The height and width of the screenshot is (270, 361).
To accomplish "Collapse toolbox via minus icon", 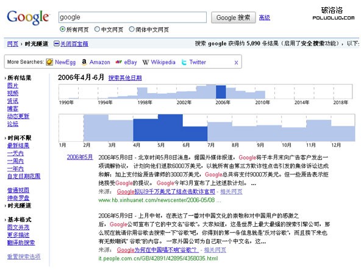I will pos(56,43).
